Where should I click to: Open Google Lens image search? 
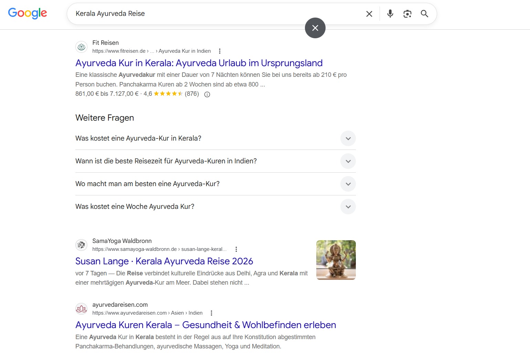click(x=407, y=14)
